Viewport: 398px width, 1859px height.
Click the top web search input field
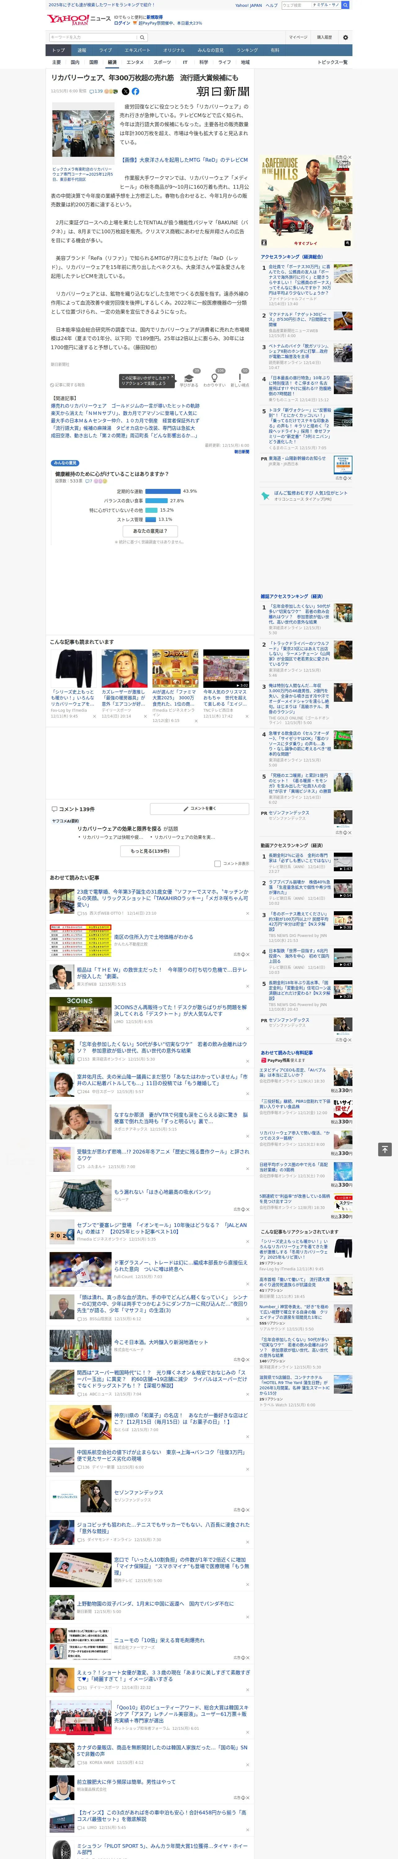click(295, 5)
